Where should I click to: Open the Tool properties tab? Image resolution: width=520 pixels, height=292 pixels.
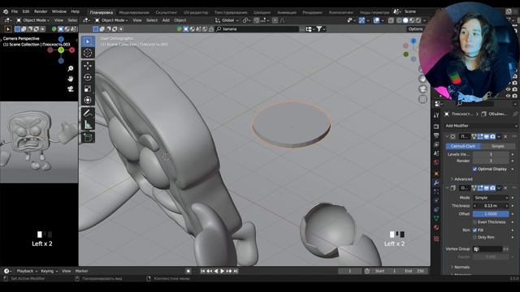tap(436, 115)
